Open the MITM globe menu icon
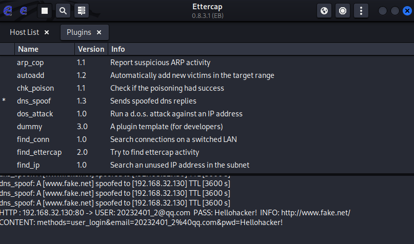Viewport: 414px width, 244px height. (x=324, y=10)
